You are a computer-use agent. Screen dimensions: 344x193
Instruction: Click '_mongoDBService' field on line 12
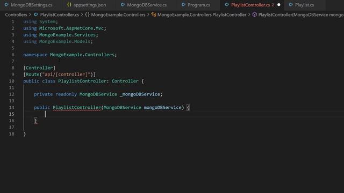(140, 94)
